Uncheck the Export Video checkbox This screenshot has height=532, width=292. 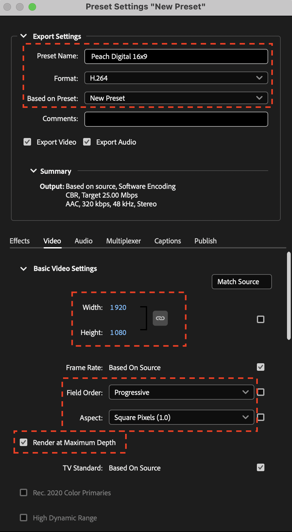coord(28,142)
